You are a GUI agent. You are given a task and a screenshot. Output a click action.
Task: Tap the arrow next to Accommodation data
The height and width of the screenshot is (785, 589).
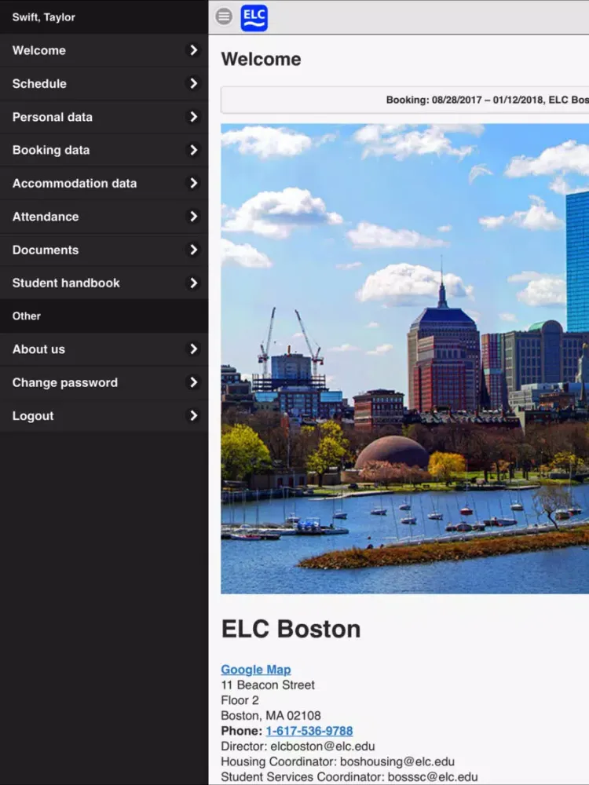tap(193, 183)
